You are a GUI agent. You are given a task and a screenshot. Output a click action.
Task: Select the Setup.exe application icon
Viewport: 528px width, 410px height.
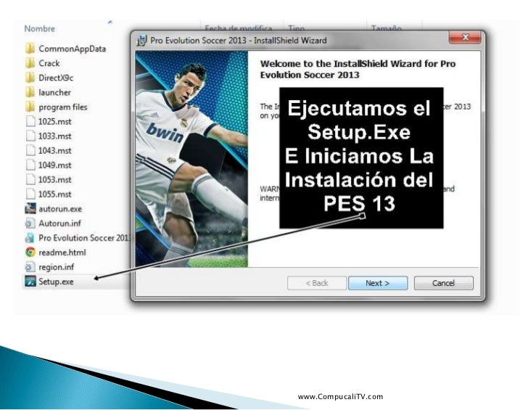click(x=30, y=282)
